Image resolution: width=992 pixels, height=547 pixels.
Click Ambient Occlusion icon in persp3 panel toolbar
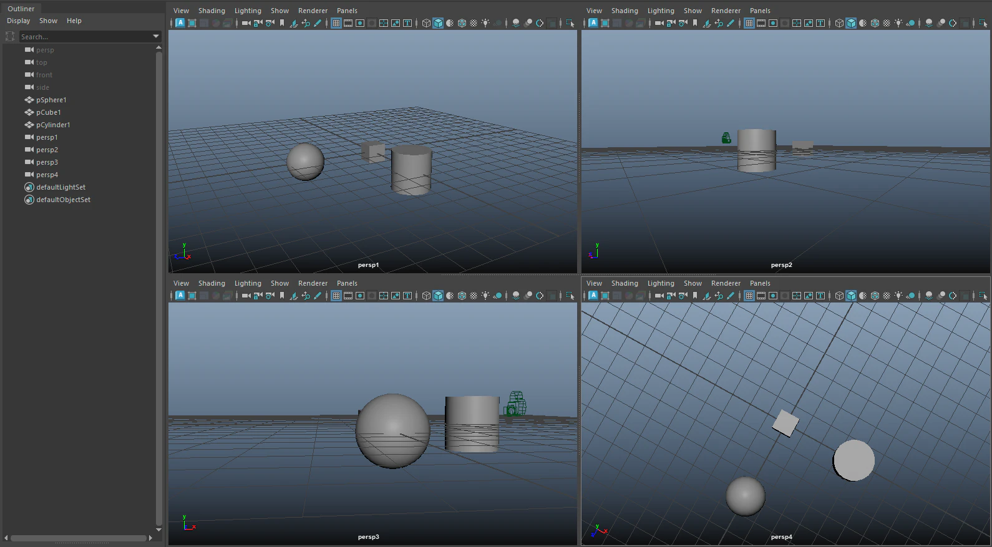pos(516,296)
